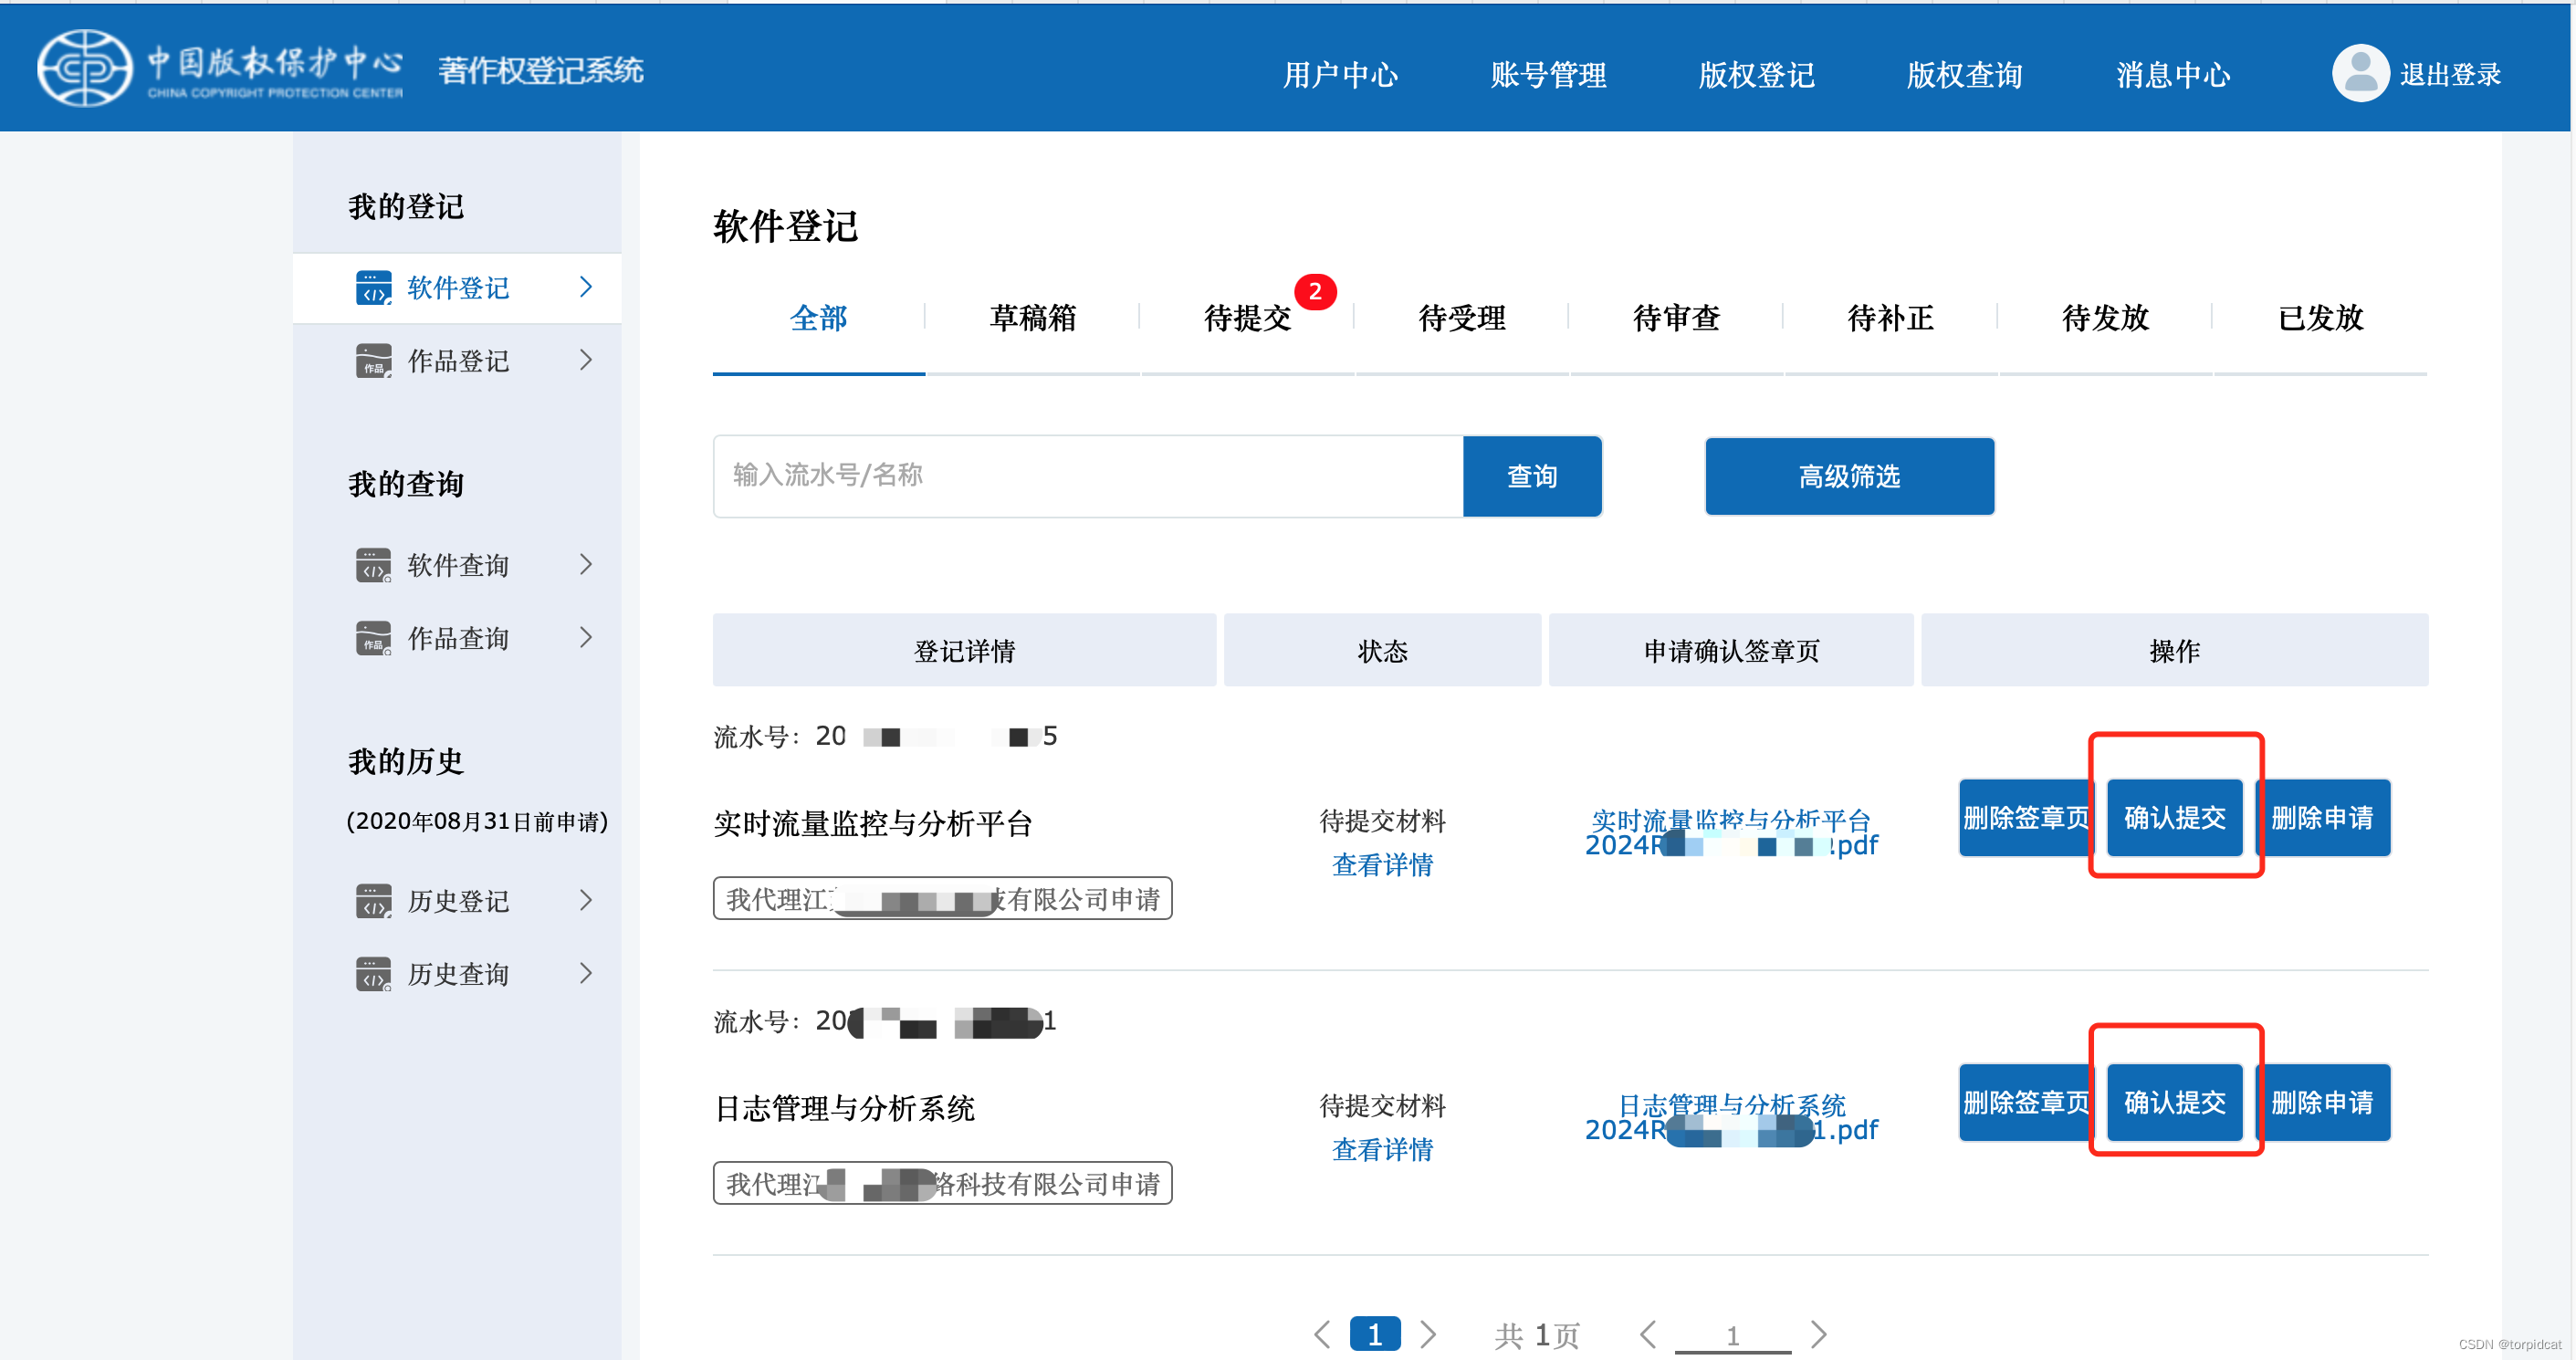2576x1360 pixels.
Task: Click the 软件登记 sidebar icon
Action: (x=373, y=288)
